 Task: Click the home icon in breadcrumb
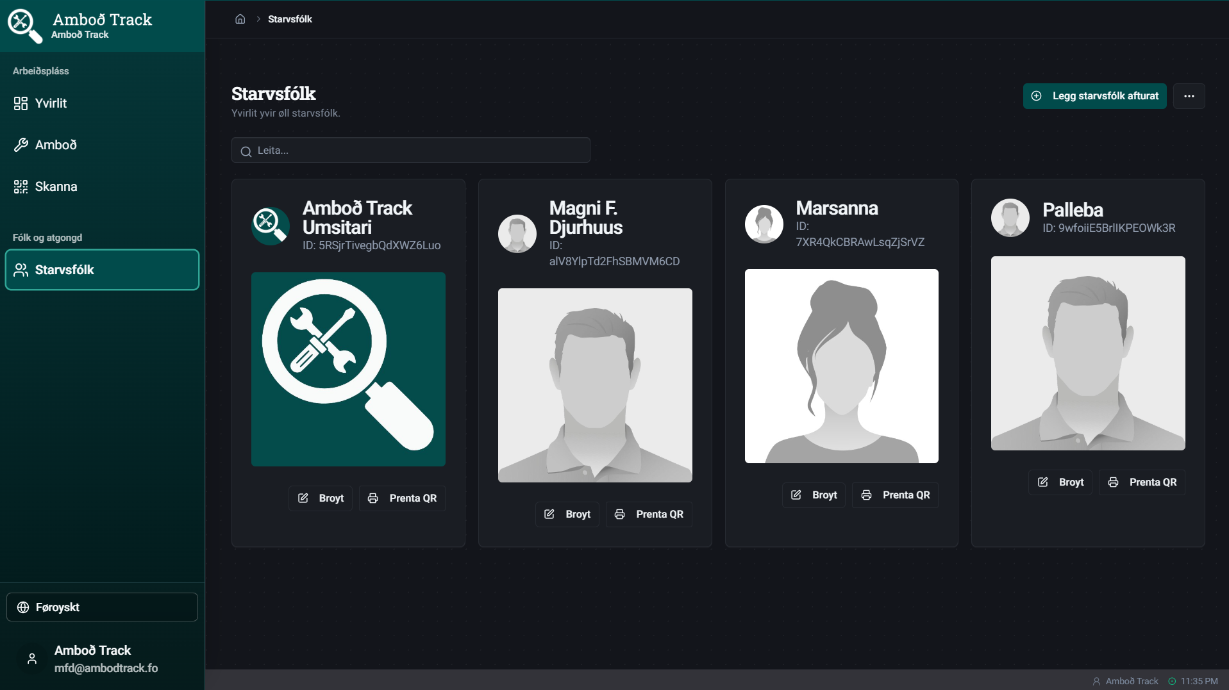(240, 19)
